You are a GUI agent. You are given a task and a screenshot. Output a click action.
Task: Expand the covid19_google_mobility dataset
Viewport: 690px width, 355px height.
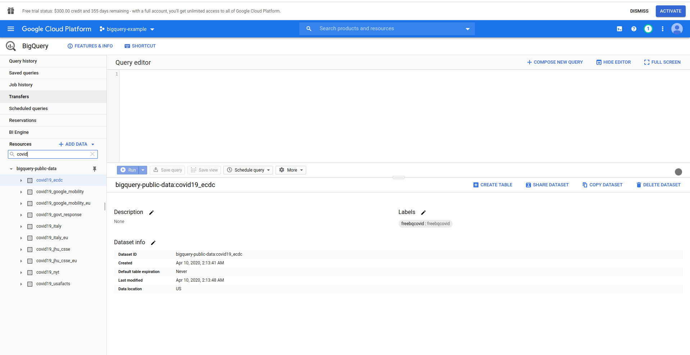[21, 192]
